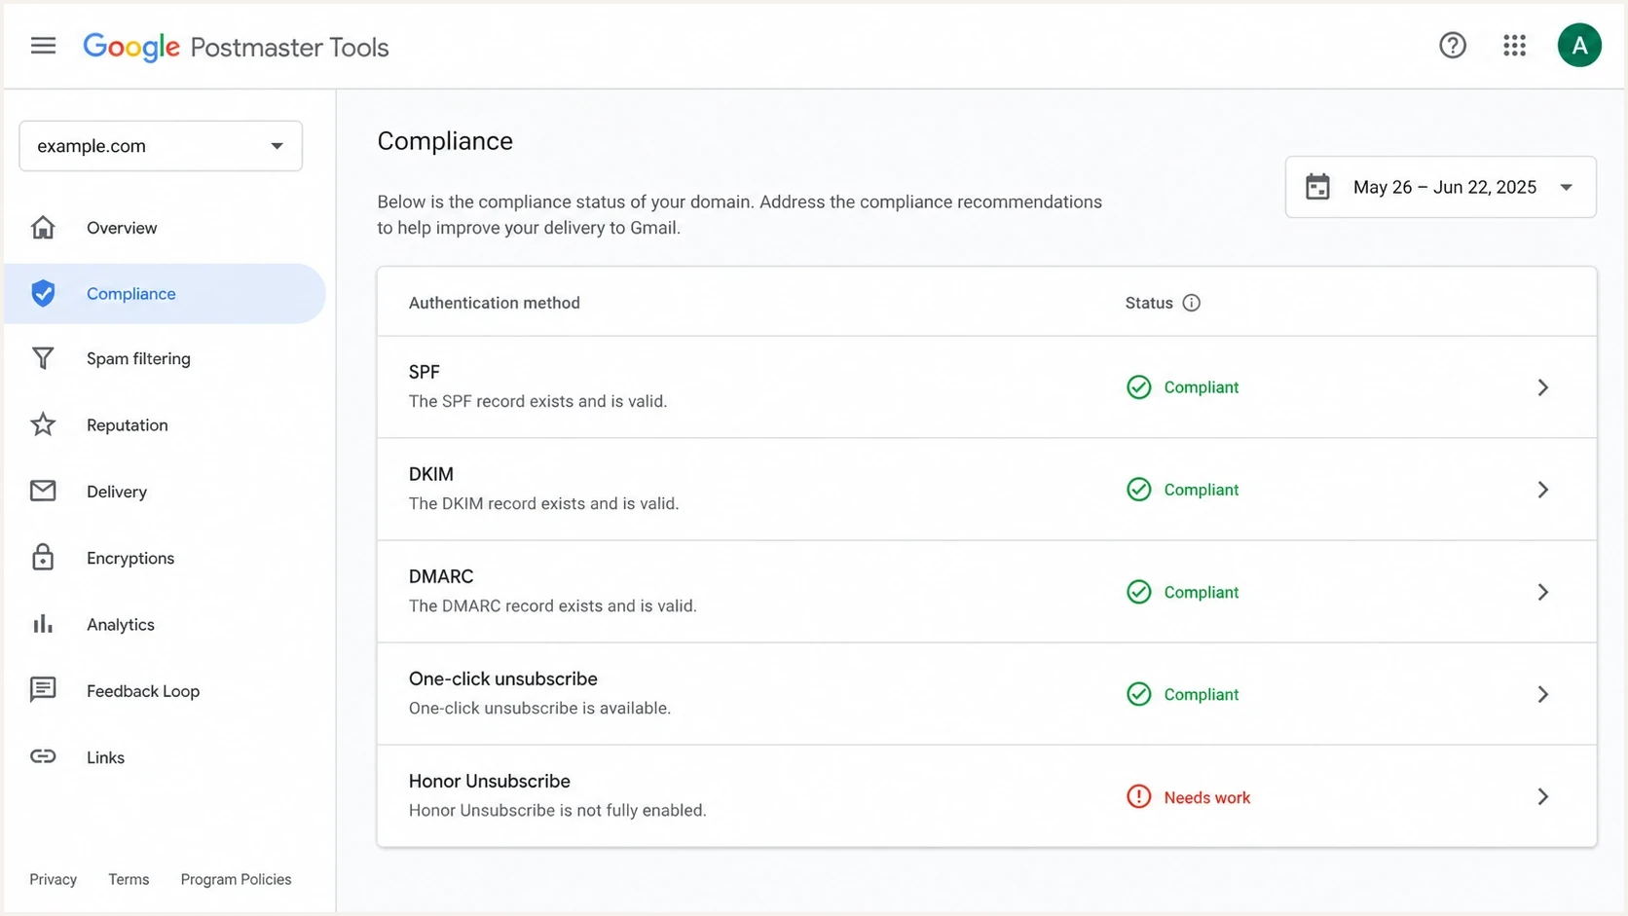The image size is (1628, 916).
Task: Click the Honor Unsubscribe title
Action: click(x=490, y=781)
